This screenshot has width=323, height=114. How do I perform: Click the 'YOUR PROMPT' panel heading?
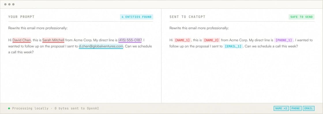pyautogui.click(x=21, y=17)
